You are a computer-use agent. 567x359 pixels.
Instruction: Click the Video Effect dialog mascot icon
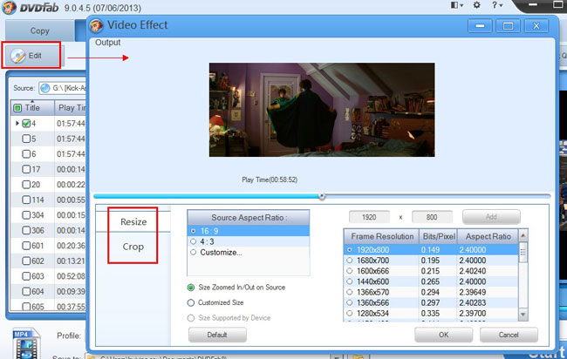96,25
